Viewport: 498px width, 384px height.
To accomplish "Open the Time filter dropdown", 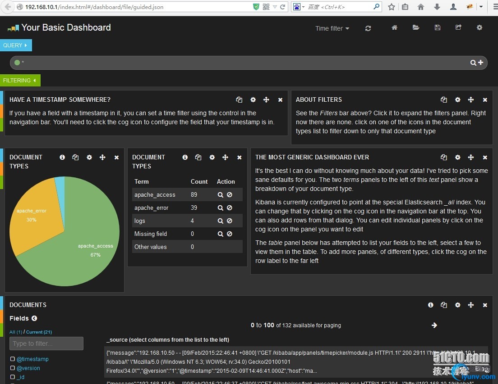I will coord(332,28).
